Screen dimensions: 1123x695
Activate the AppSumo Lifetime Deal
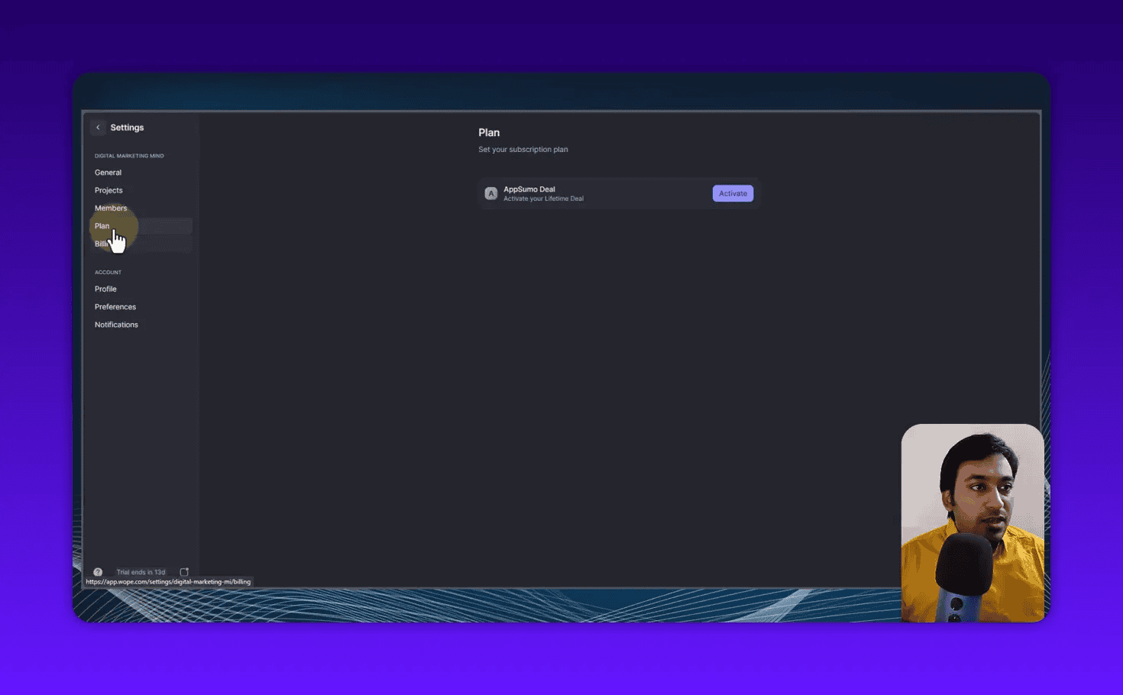click(732, 193)
